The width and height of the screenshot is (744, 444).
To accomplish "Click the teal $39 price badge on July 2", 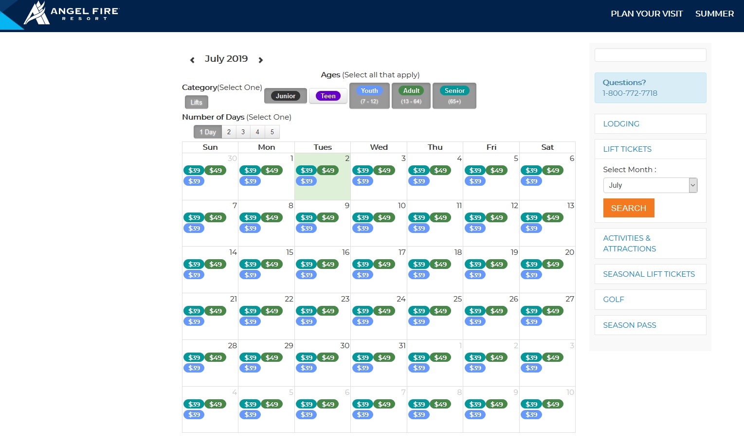I will point(306,170).
